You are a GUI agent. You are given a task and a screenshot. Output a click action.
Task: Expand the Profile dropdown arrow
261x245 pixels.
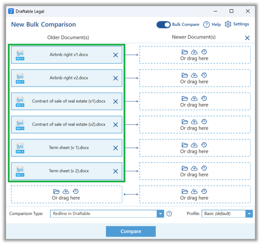[249, 214]
